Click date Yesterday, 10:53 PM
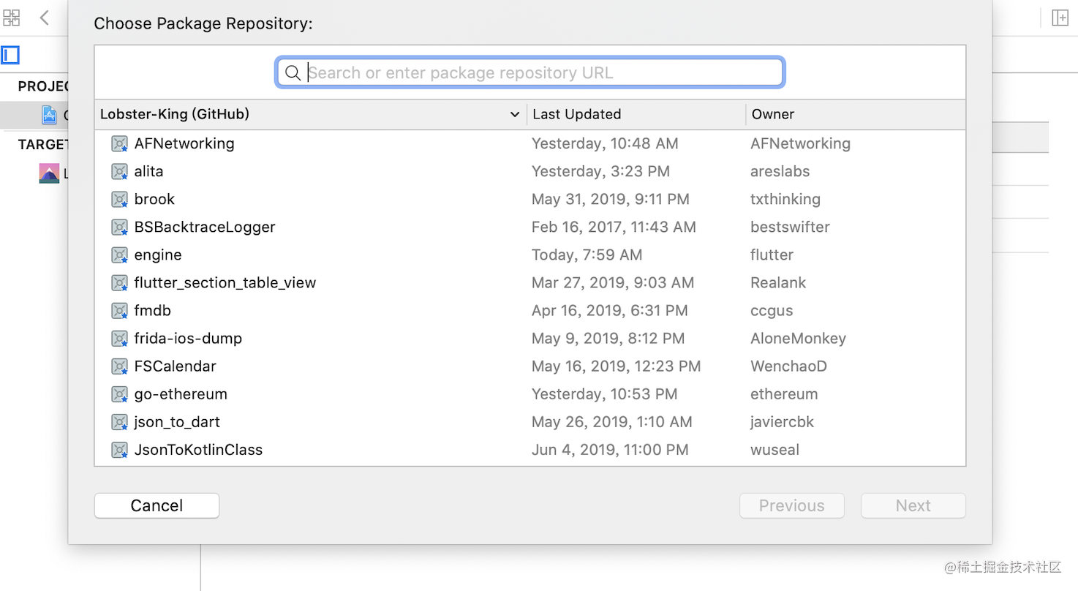 coord(604,394)
